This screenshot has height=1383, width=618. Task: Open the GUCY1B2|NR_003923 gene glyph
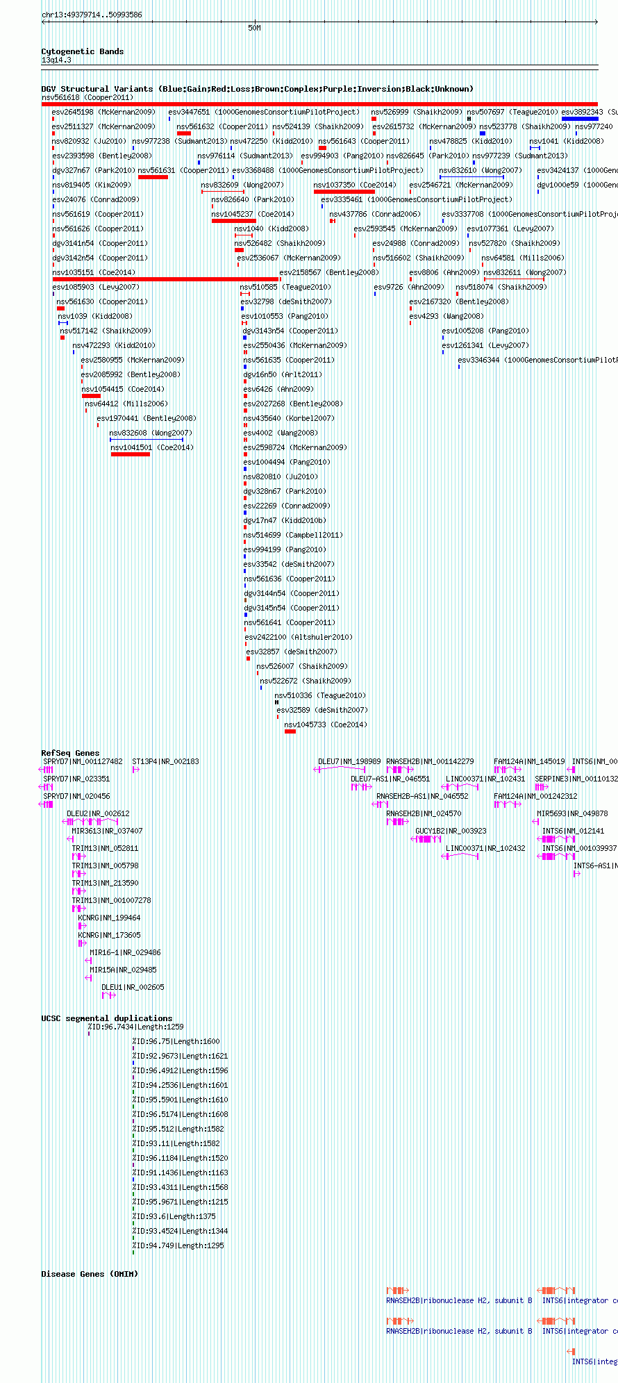point(427,839)
